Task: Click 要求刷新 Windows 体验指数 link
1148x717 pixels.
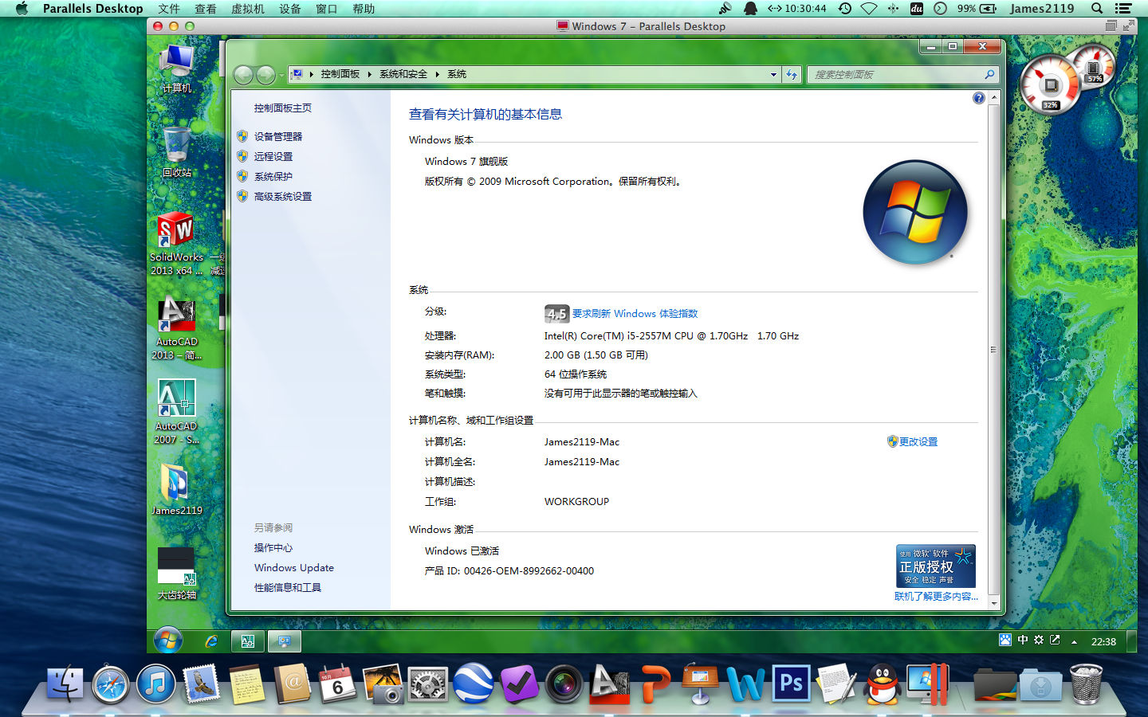Action: (x=635, y=314)
